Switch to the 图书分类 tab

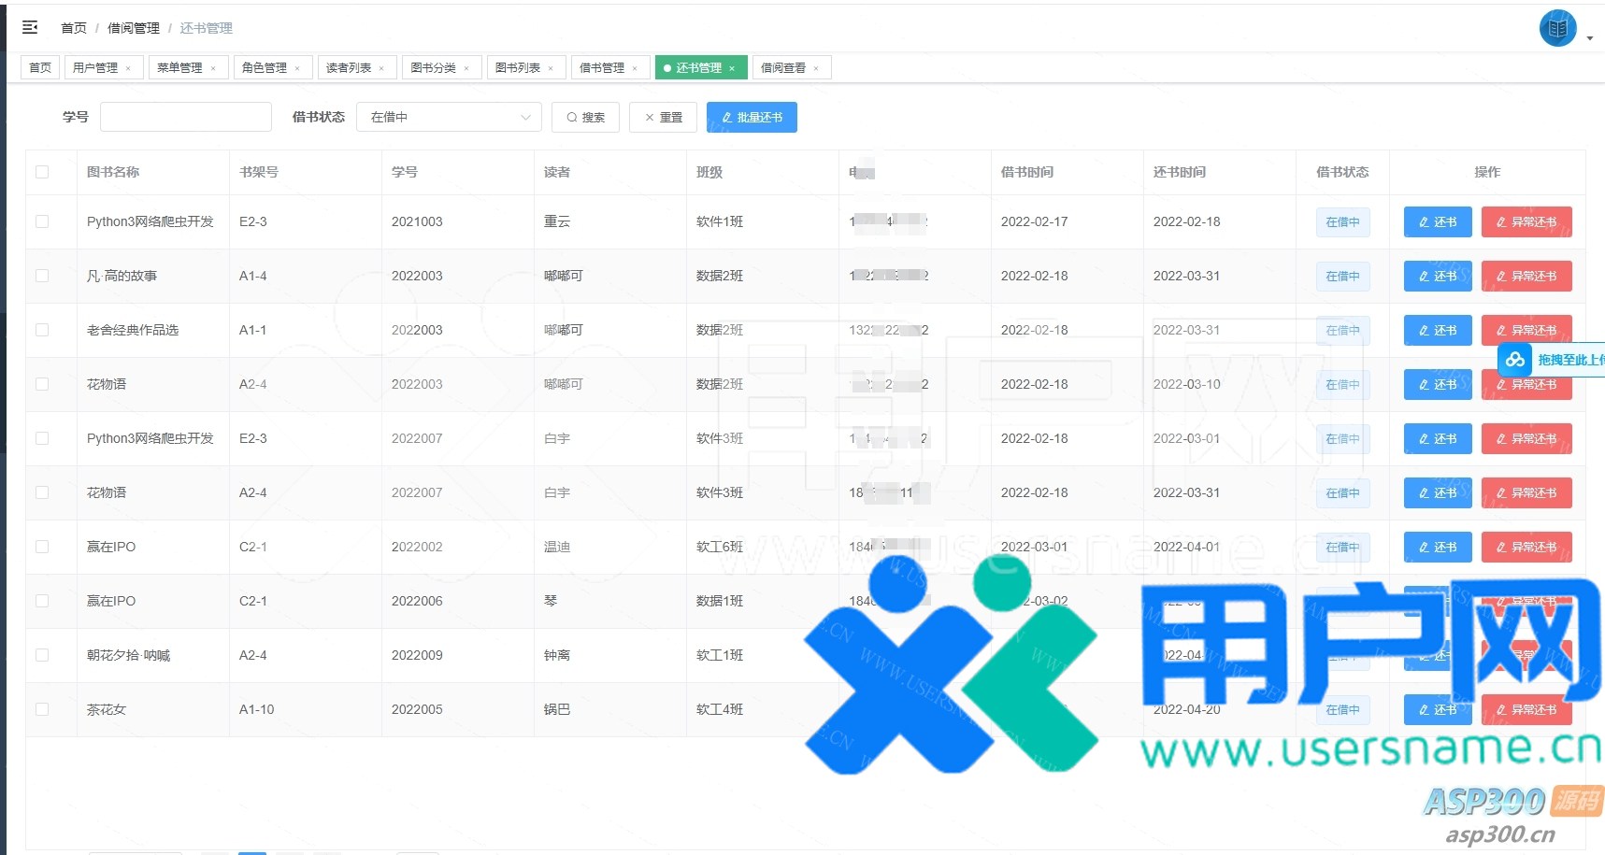point(434,67)
